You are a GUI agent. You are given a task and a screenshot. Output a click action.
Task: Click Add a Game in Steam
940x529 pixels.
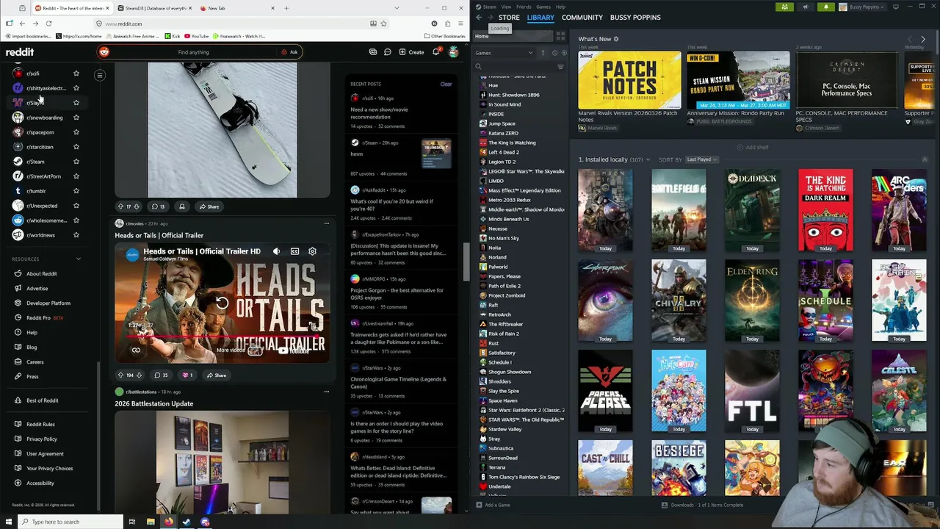click(493, 505)
